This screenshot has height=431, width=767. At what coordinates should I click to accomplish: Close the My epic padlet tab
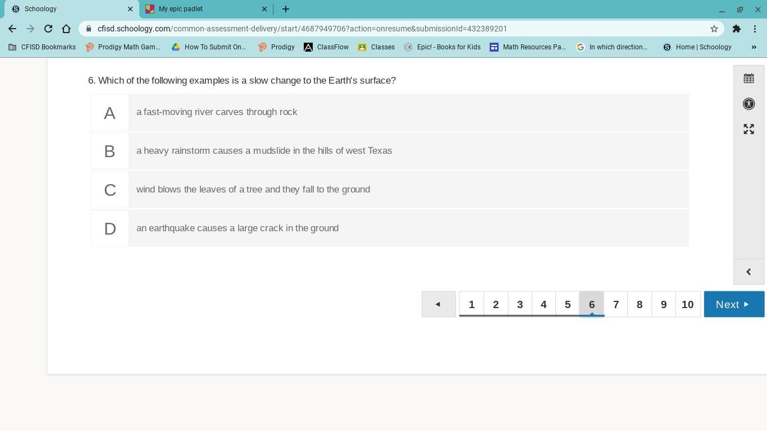[x=264, y=9]
